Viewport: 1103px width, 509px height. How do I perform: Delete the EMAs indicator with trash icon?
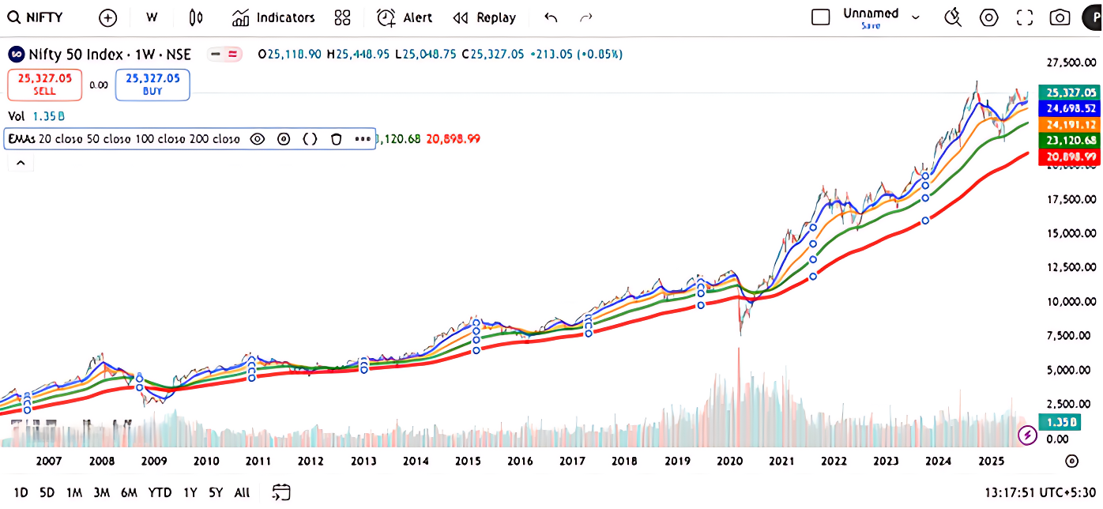click(x=337, y=139)
